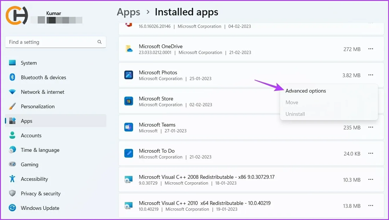Click the Visual C++ 2010 Redistributable icon

point(129,206)
